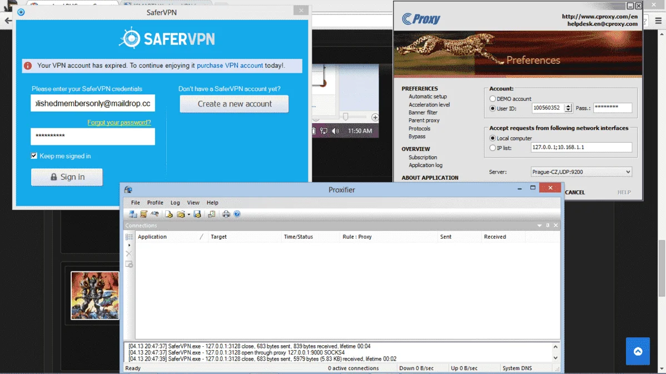This screenshot has width=666, height=374.
Task: Click the clipboard checklist icon in Proxifier toolbar
Action: [x=211, y=214]
